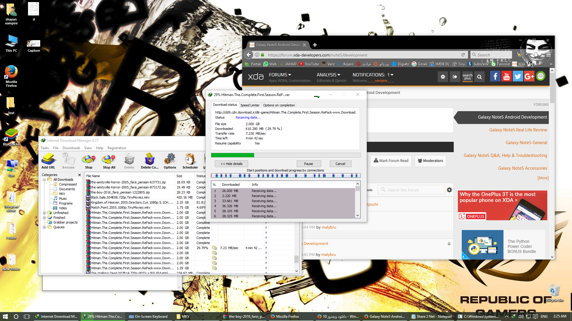Screen dimensions: 572x321
Task: Expand the Queues category node
Action: pyautogui.click(x=44, y=227)
